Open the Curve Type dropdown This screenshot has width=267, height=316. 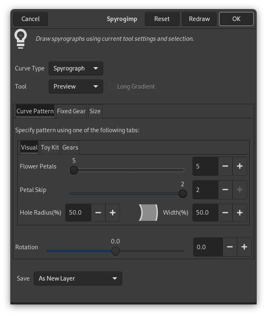click(x=76, y=68)
